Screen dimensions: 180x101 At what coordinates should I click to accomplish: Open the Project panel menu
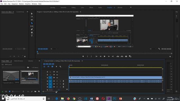pyautogui.click(x=11, y=61)
